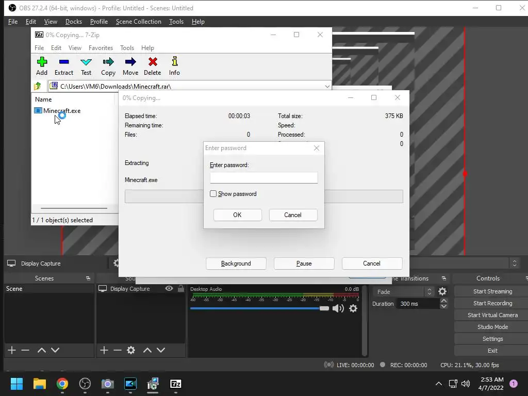Switch to 7-Zip taskbar icon

175,384
